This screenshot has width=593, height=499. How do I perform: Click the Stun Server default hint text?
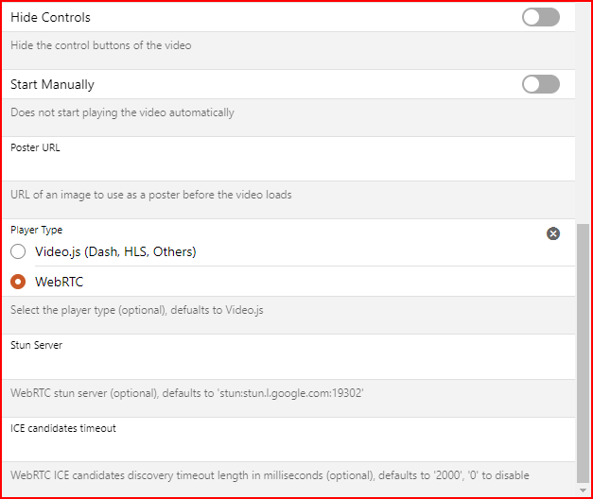187,392
